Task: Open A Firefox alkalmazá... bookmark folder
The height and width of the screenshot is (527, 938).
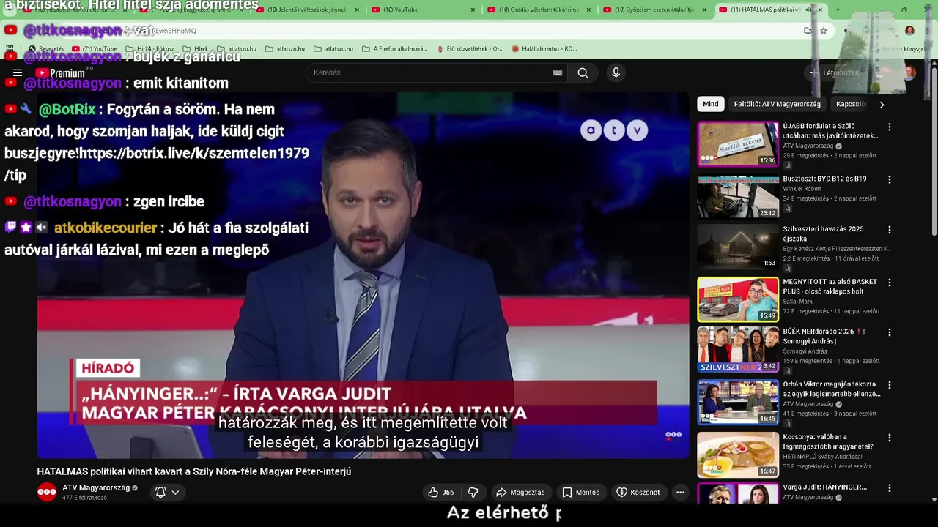Action: (394, 49)
